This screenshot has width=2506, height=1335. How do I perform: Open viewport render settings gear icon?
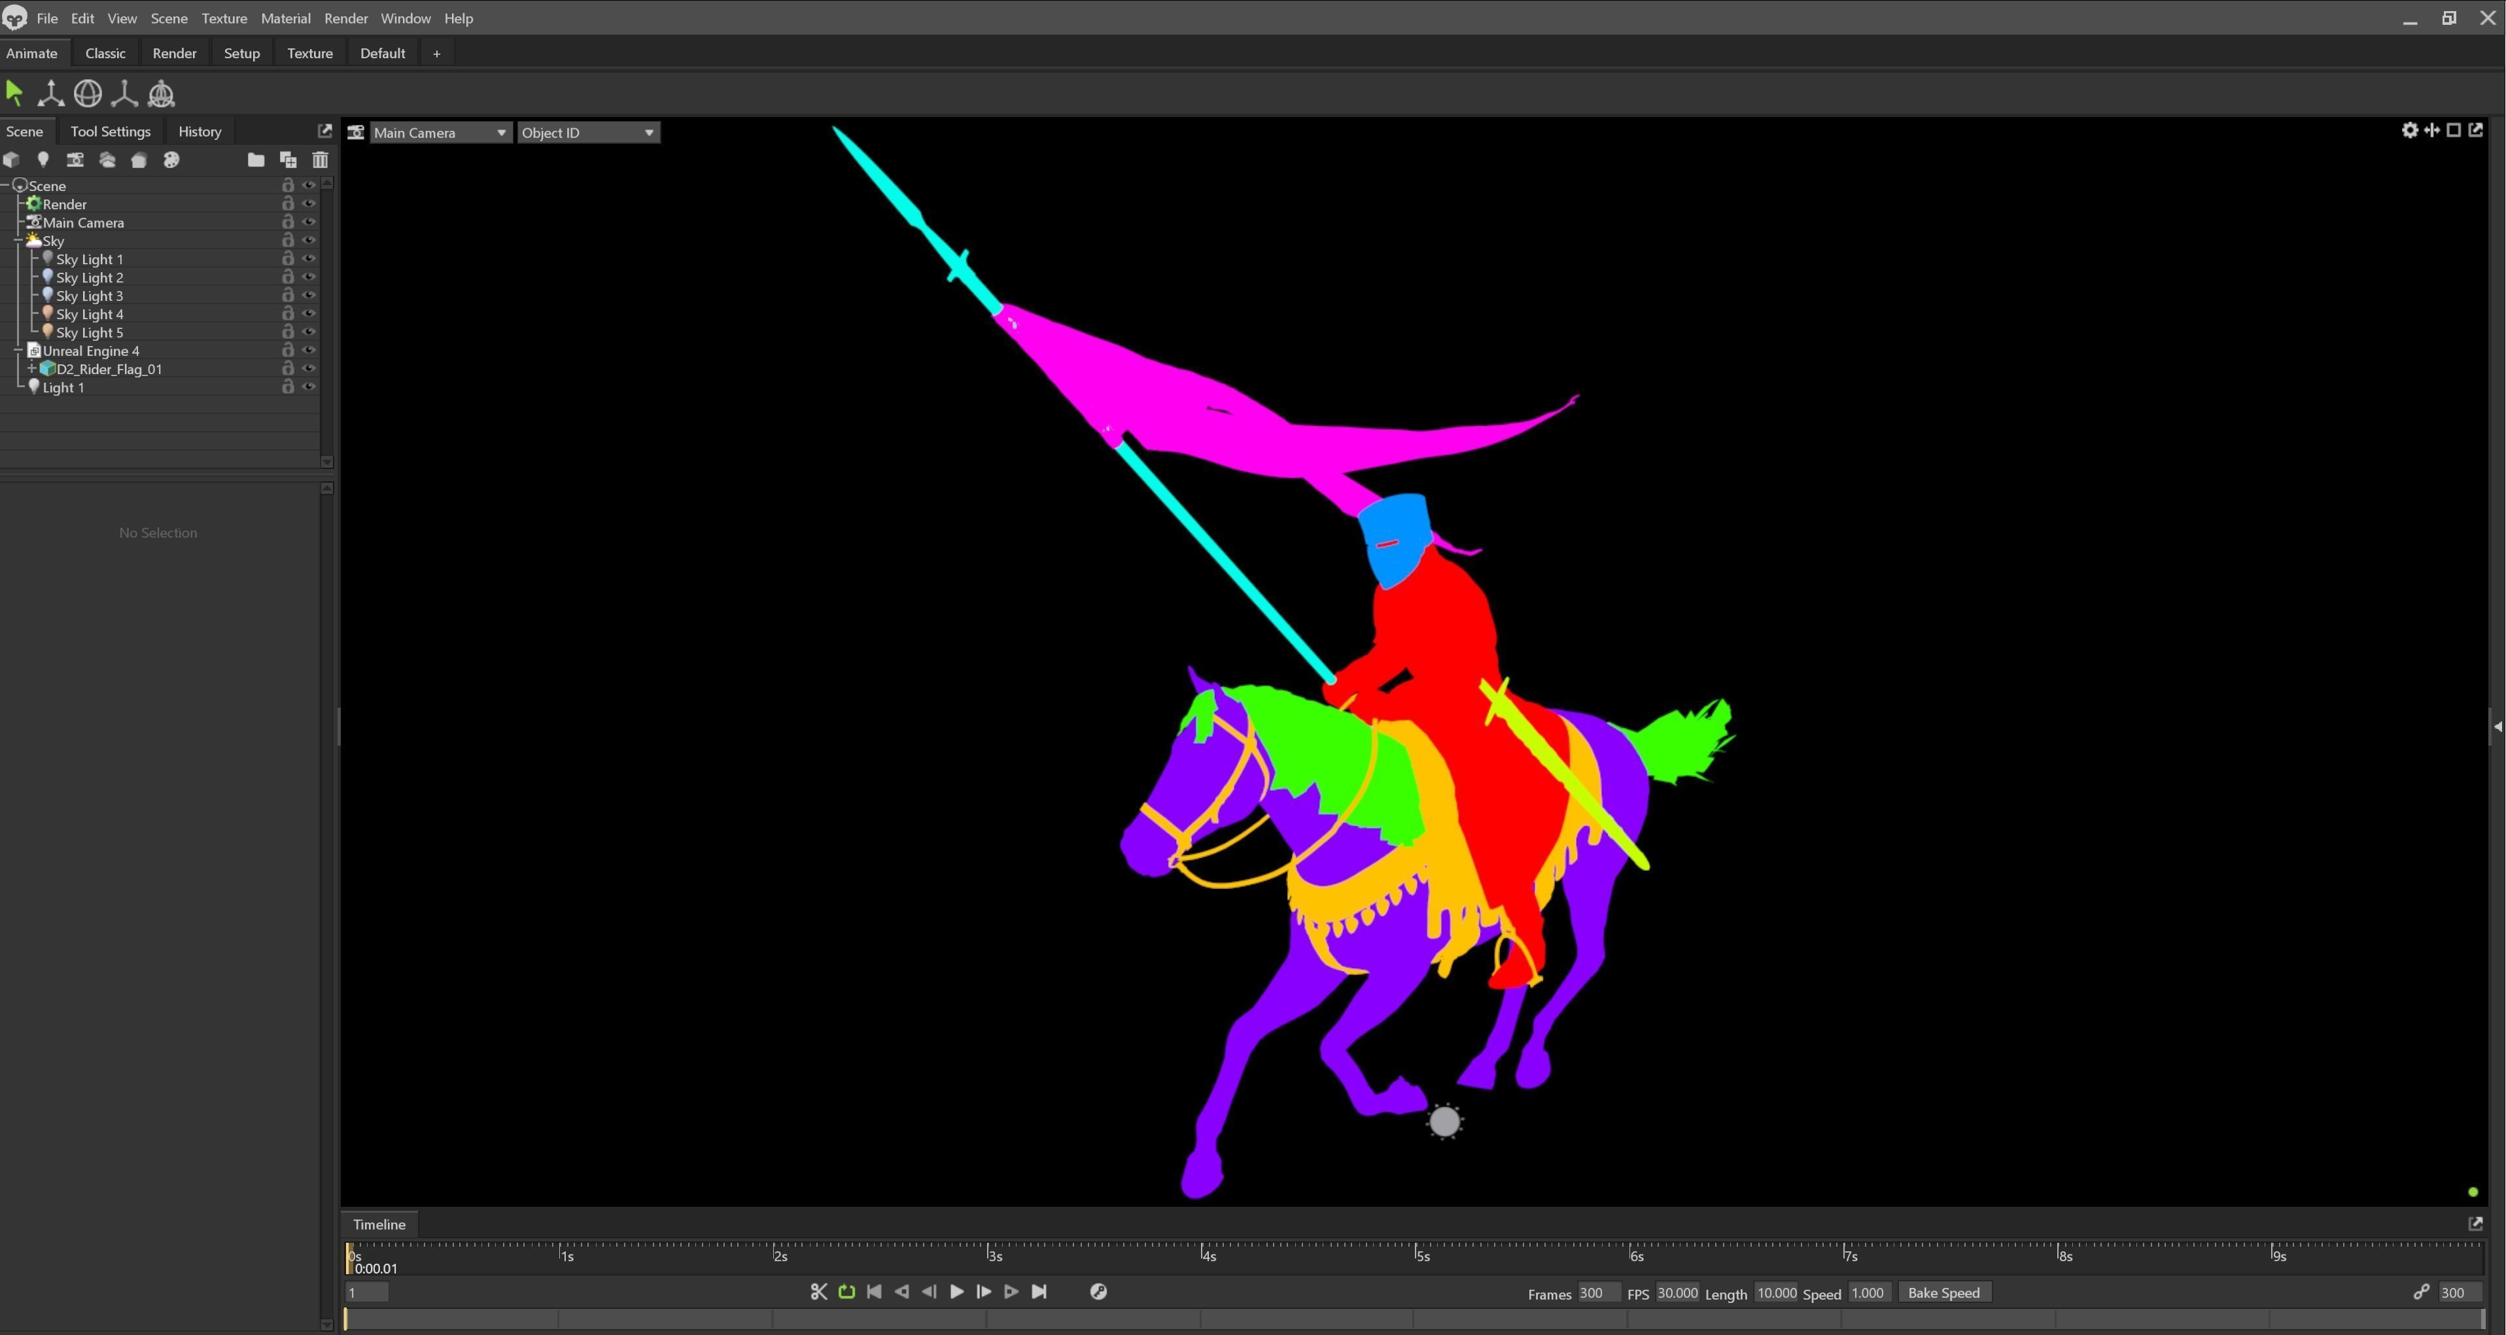pyautogui.click(x=2410, y=130)
